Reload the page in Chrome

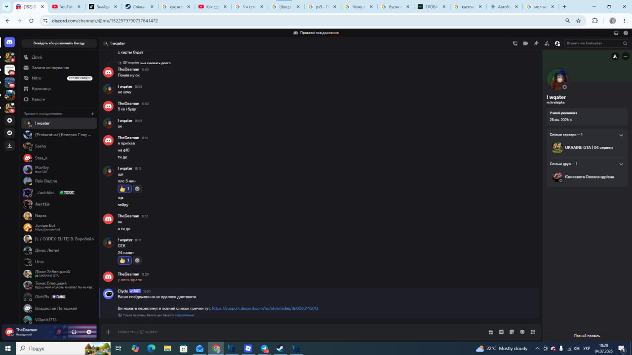(32, 21)
